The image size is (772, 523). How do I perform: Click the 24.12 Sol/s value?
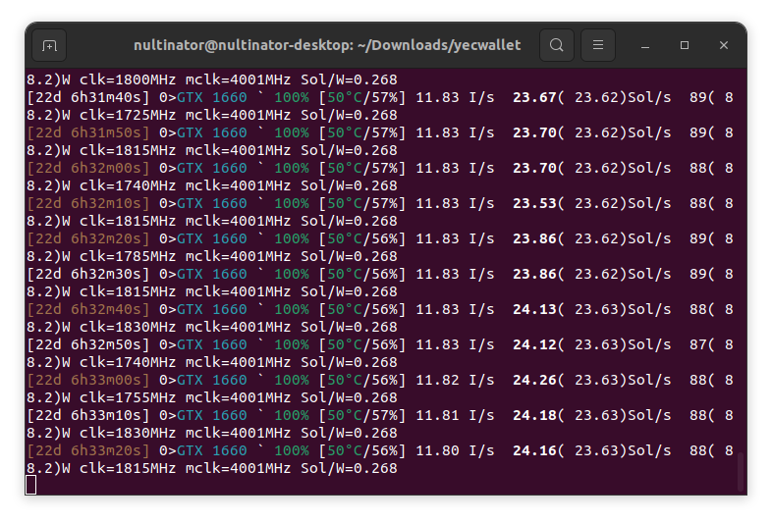534,344
